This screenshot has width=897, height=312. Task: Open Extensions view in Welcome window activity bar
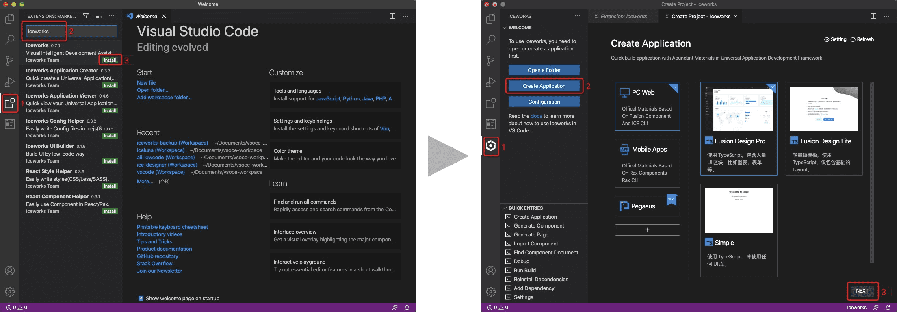point(10,103)
